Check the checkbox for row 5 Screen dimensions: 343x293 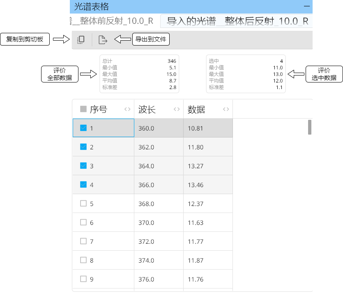pyautogui.click(x=83, y=204)
